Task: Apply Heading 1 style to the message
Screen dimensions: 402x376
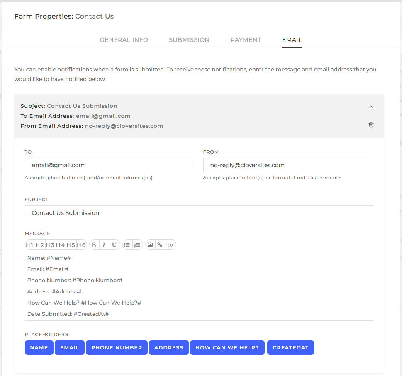Action: tap(29, 244)
